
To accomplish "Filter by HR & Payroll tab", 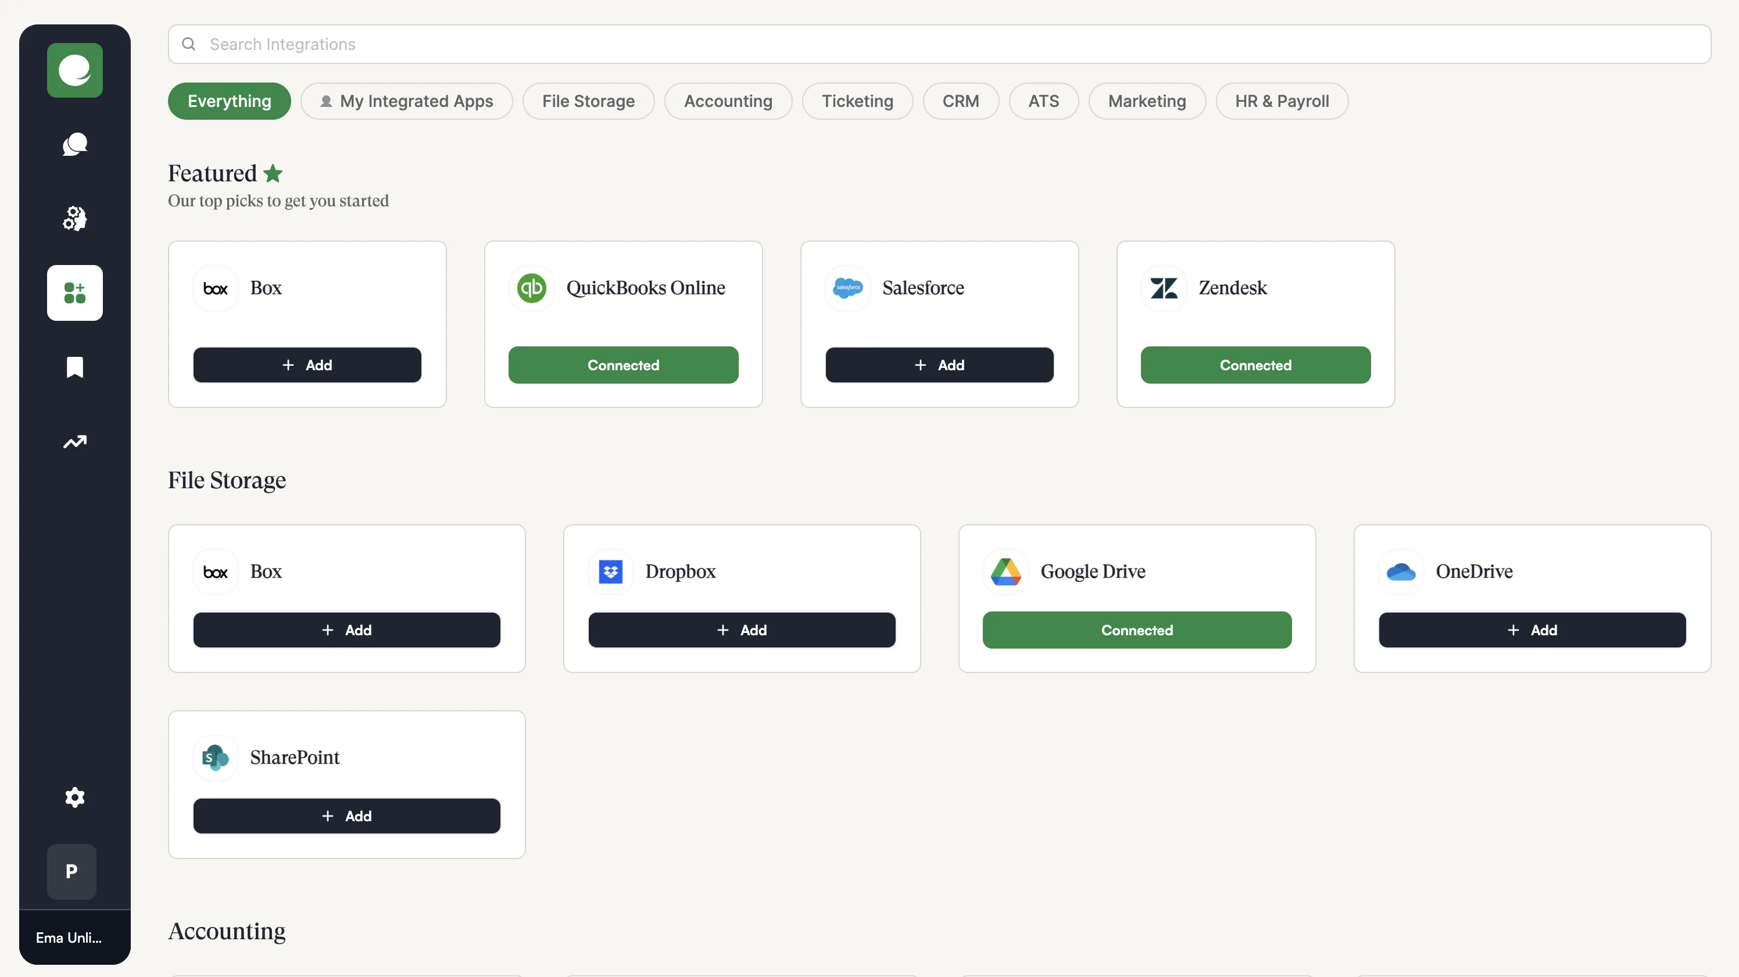I will pyautogui.click(x=1282, y=101).
